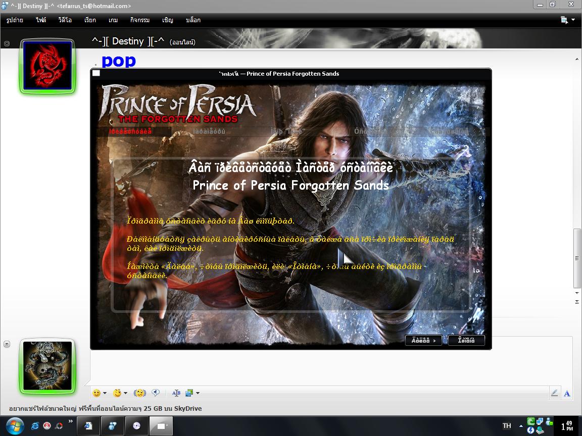
Task: Click the display options icon in menu bar
Action: pos(564,20)
